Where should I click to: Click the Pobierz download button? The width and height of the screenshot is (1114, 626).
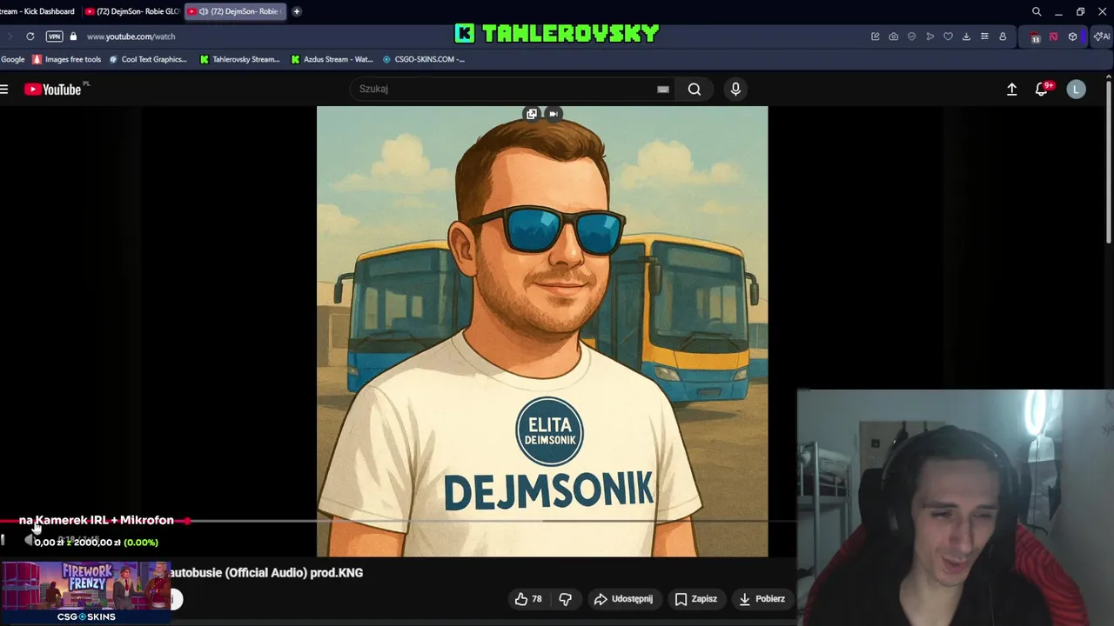pyautogui.click(x=762, y=599)
